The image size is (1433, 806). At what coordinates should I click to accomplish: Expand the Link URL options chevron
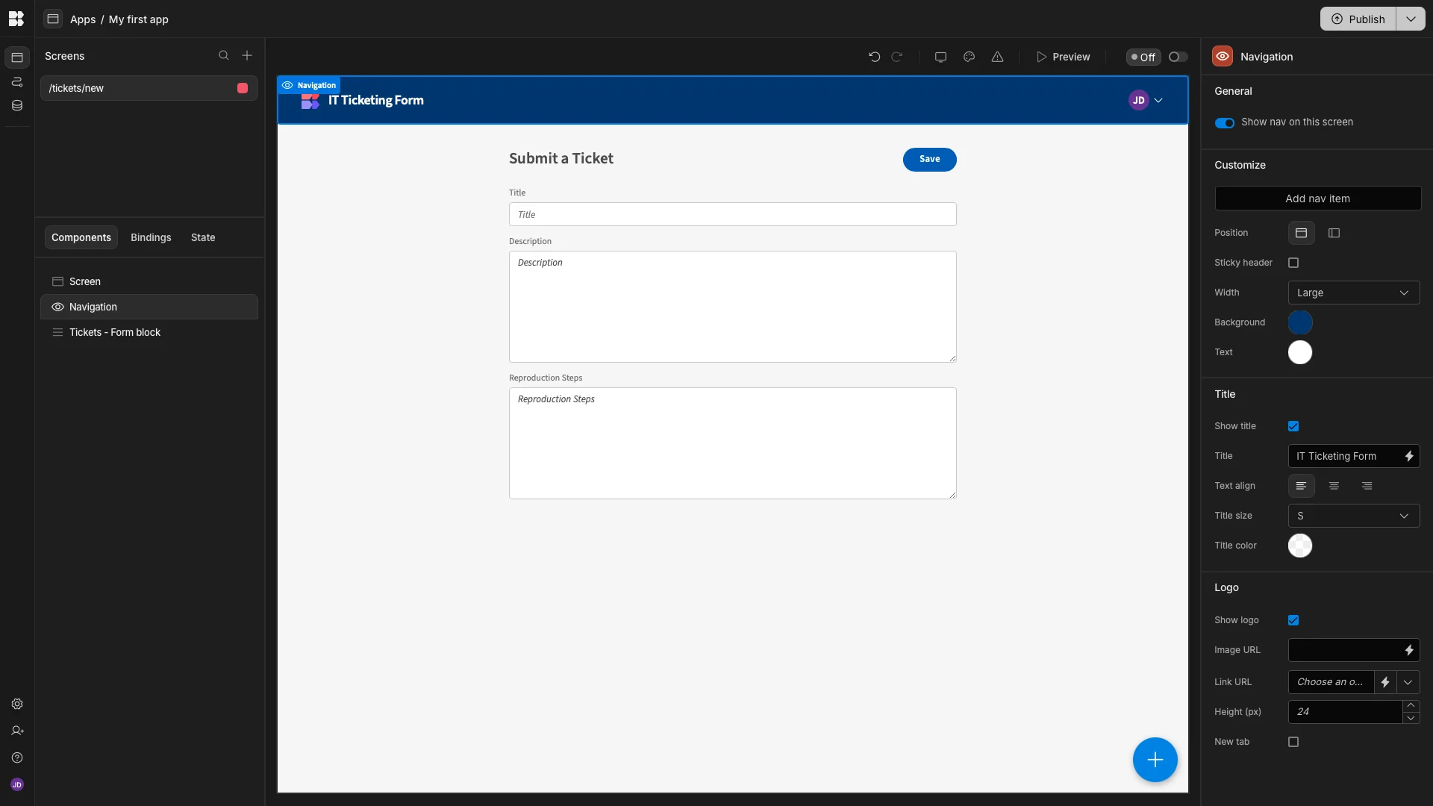pos(1408,682)
